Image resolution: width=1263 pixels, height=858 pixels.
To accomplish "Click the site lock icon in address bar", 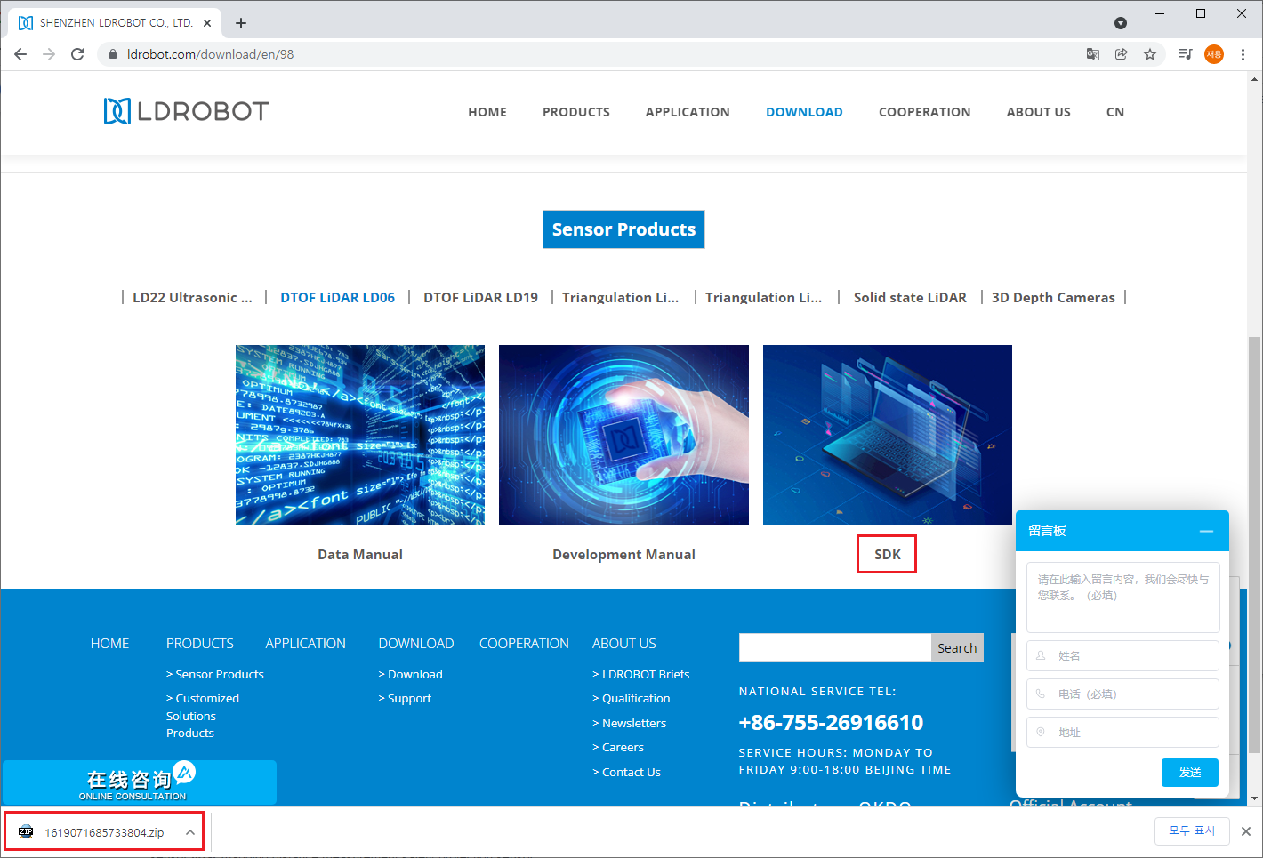I will (112, 54).
